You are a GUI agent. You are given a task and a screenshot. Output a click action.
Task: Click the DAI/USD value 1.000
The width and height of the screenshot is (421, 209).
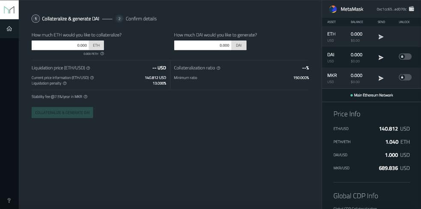(x=391, y=155)
